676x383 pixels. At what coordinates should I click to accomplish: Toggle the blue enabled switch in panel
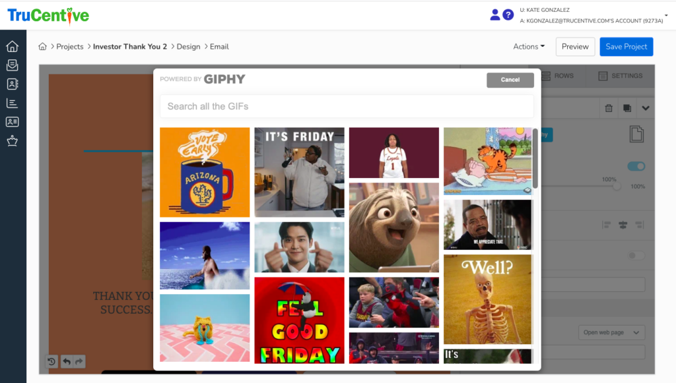coord(636,166)
